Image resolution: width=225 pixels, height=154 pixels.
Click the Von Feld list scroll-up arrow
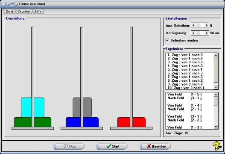pyautogui.click(x=216, y=95)
